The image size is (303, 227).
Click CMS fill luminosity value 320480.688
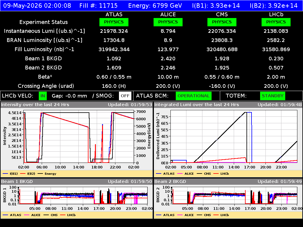(222, 49)
